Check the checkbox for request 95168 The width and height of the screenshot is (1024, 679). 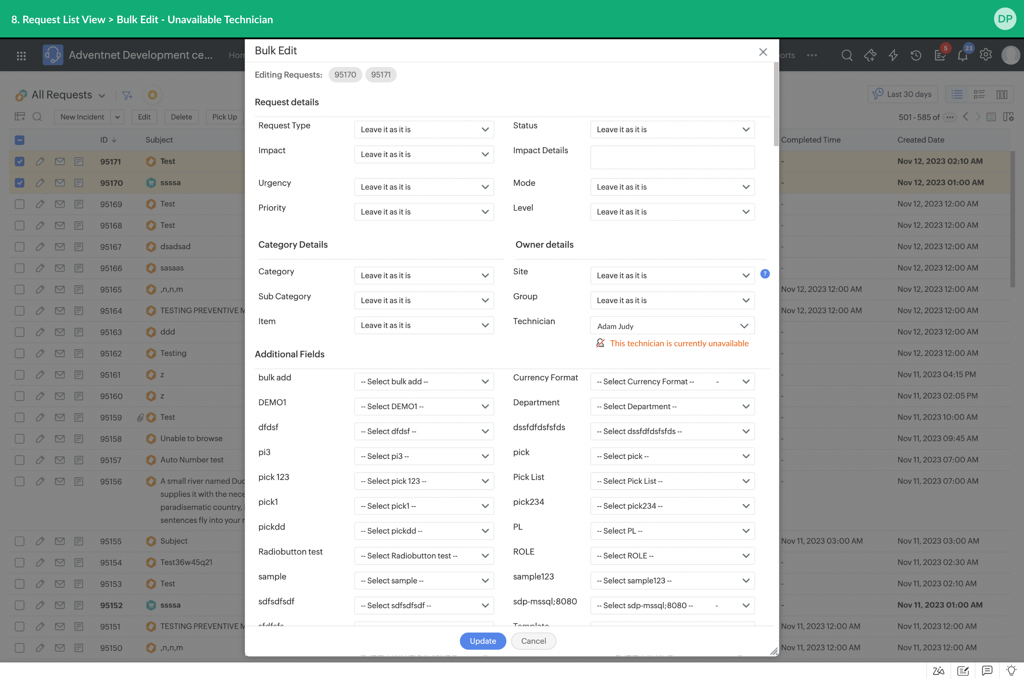(19, 226)
